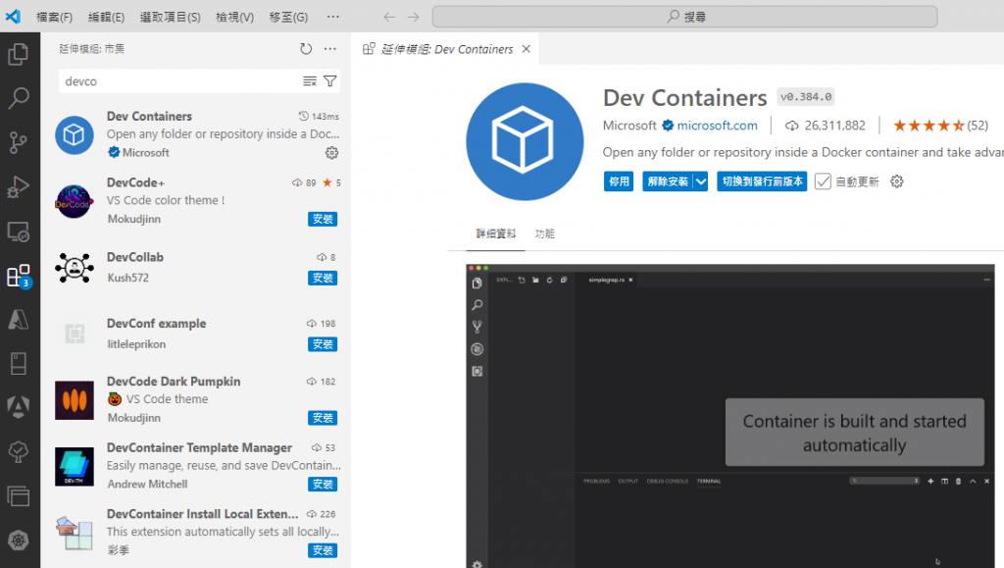Open the manage gear beside auto update checkbox
1004x568 pixels.
[x=897, y=181]
